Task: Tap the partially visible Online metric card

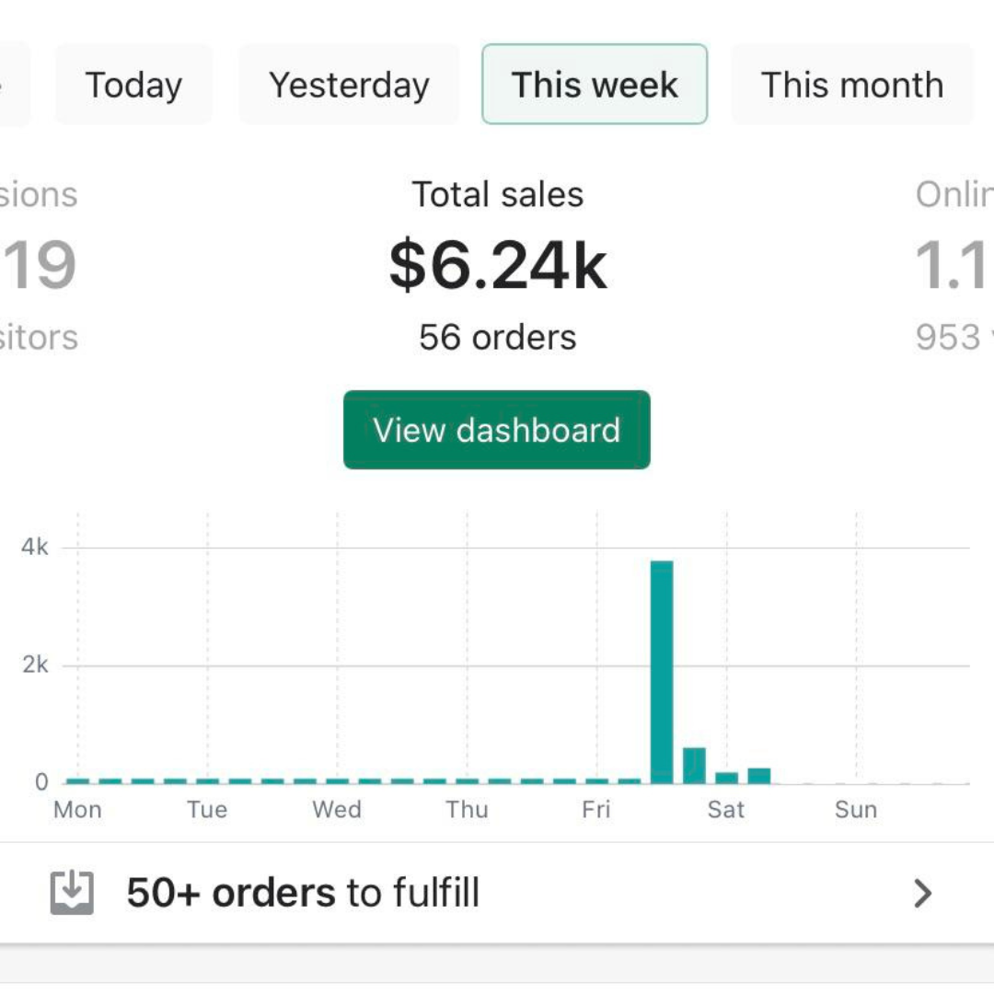Action: click(953, 265)
